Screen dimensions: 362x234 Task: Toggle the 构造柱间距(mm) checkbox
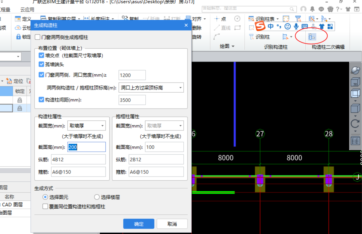click(x=41, y=99)
